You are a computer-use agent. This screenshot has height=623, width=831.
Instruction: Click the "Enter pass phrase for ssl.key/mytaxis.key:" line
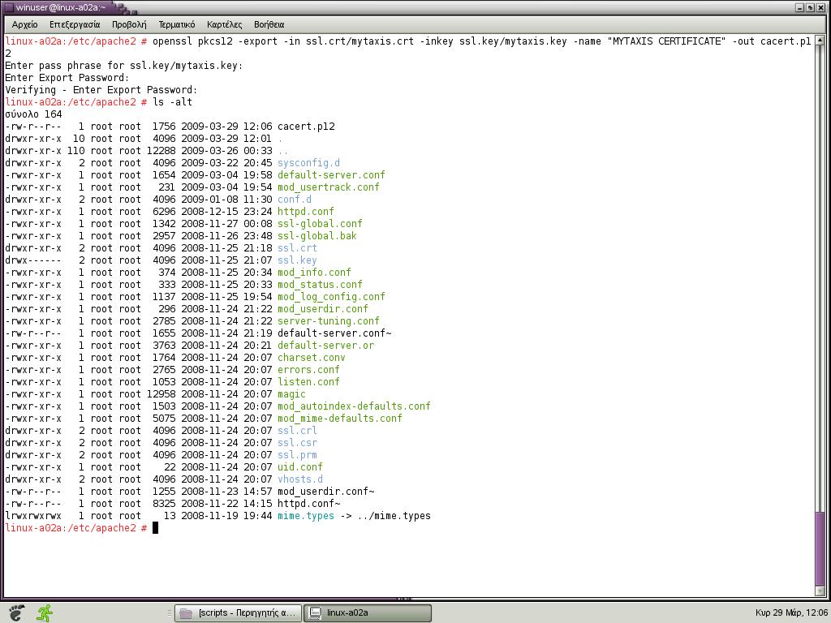click(x=123, y=65)
